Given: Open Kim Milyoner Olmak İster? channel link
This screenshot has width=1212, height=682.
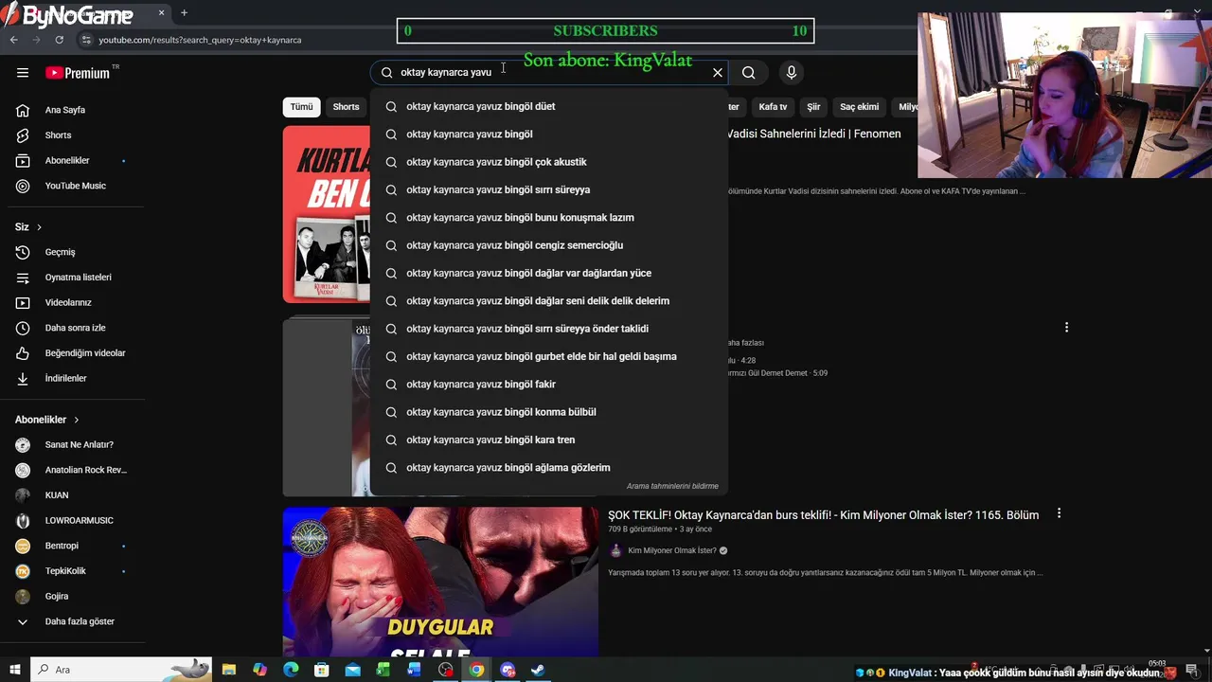Looking at the screenshot, I should point(672,550).
